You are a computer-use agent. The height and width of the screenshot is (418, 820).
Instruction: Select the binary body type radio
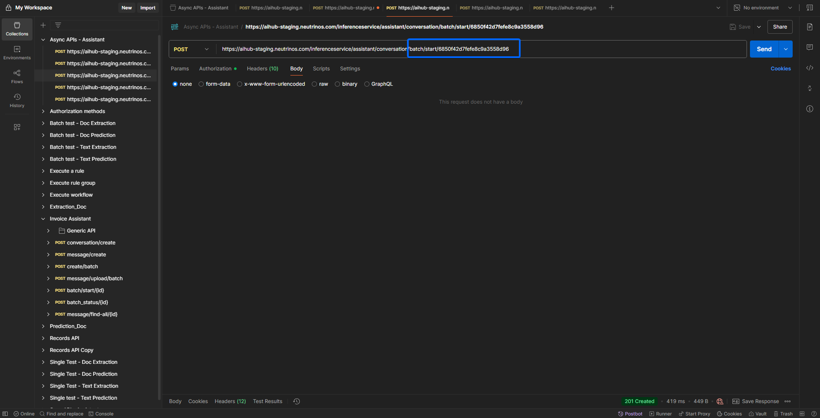click(337, 84)
